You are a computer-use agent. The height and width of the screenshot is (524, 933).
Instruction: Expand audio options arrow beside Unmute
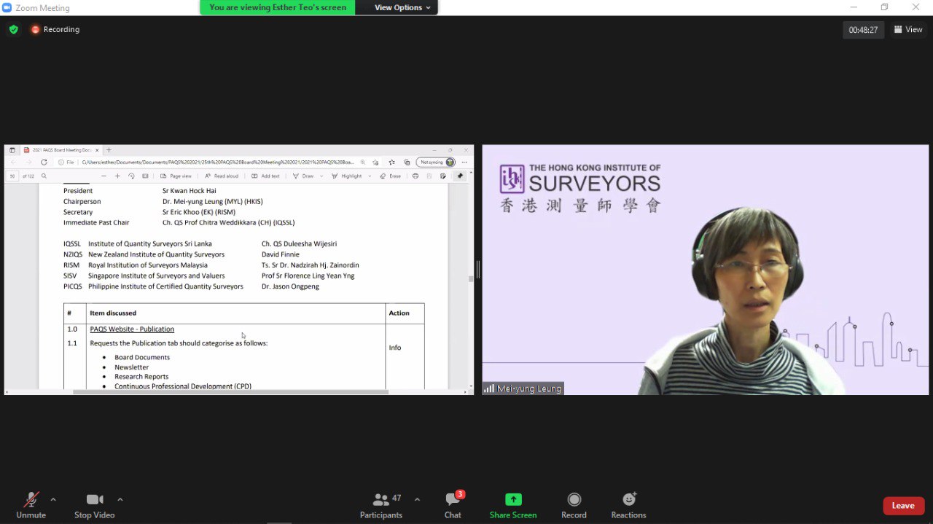(x=53, y=499)
